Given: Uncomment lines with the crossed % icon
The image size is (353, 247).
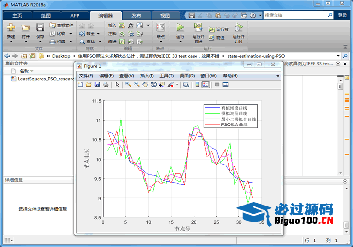Looking at the screenshot, I should [x=131, y=34].
